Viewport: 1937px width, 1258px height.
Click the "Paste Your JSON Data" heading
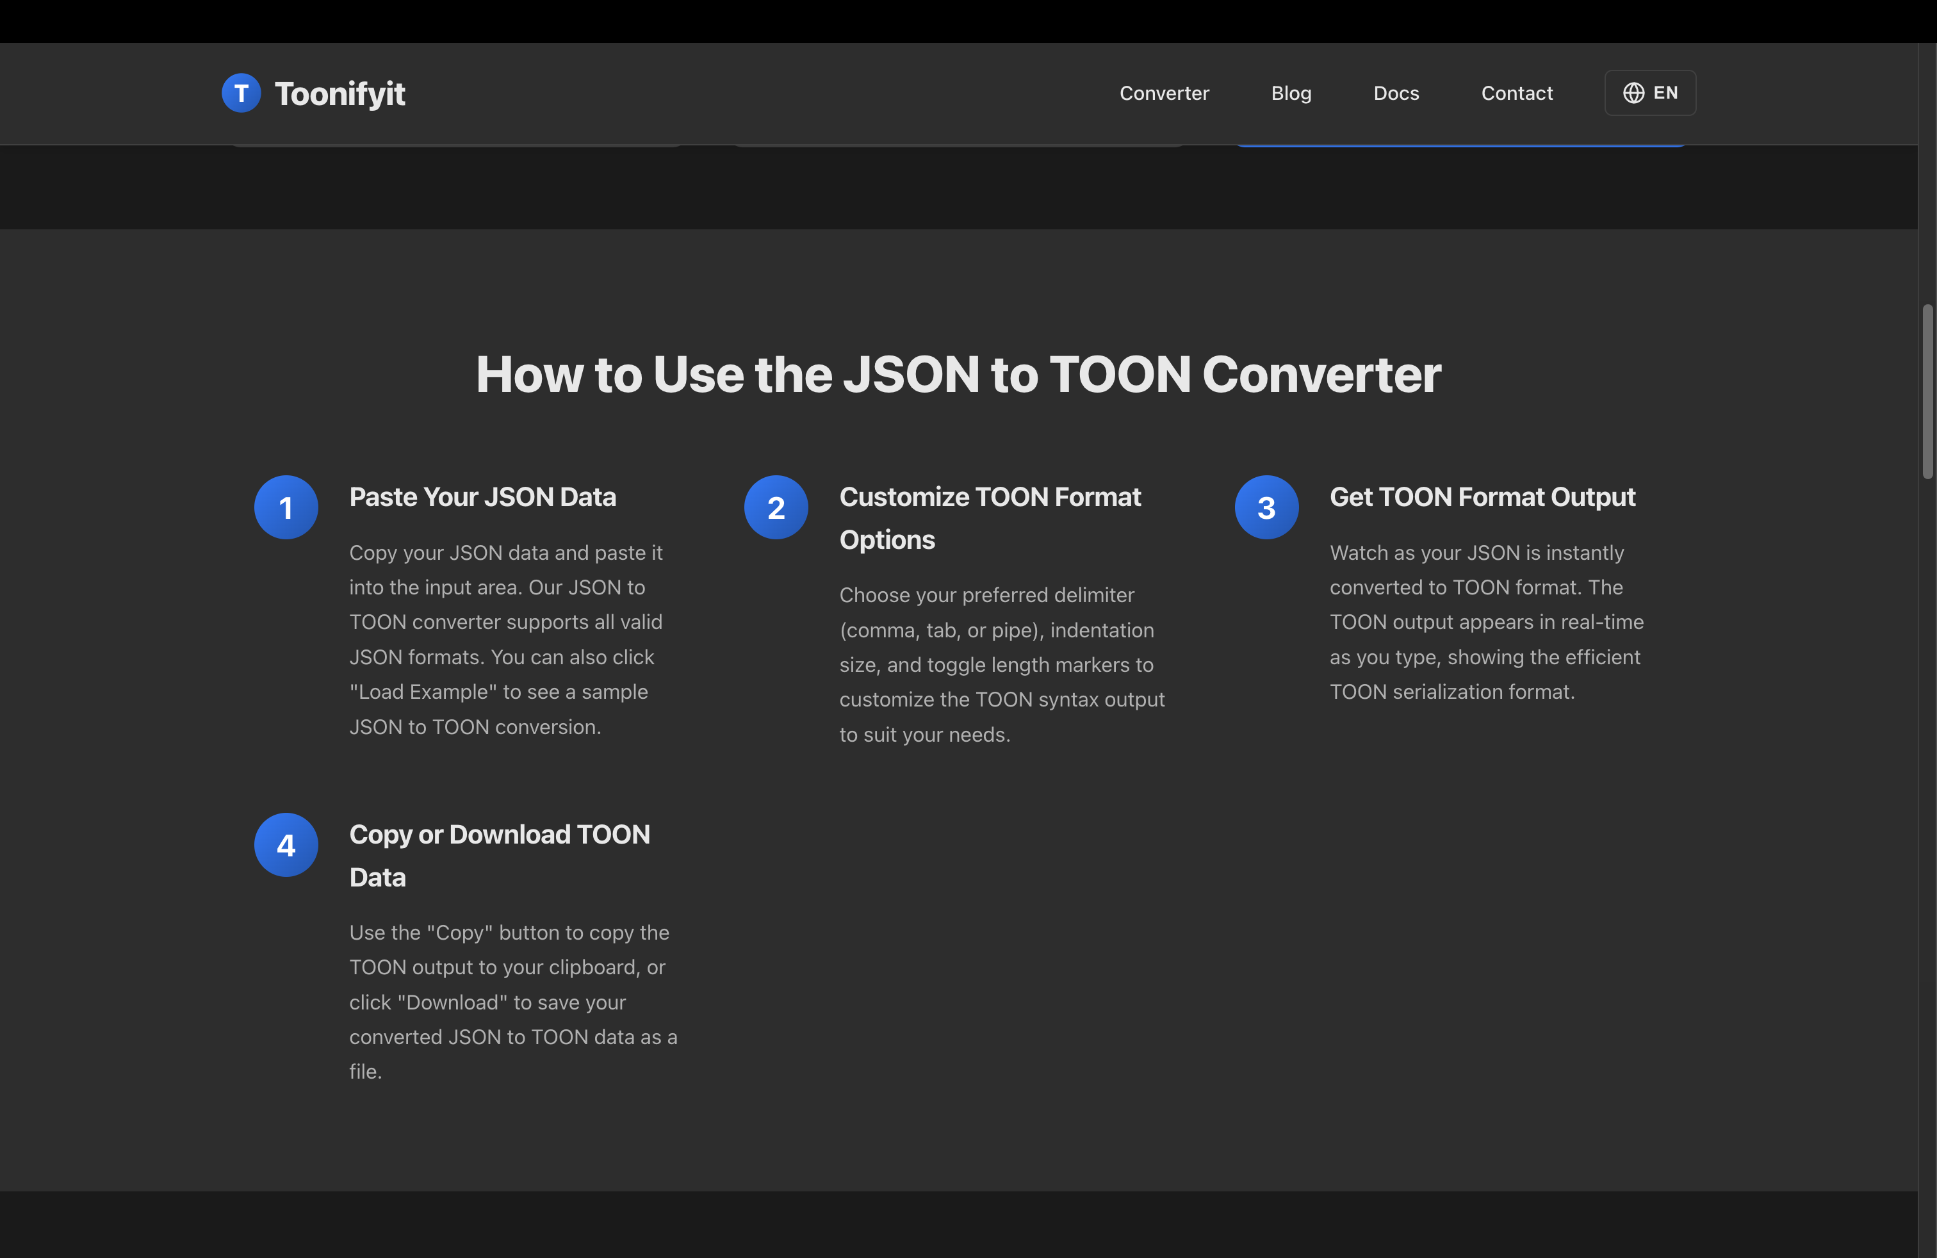tap(482, 496)
